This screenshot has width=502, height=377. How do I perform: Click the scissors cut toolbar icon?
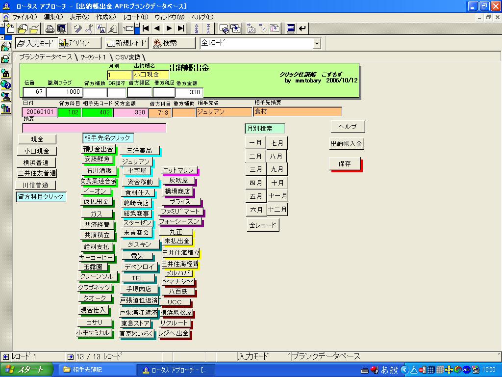pos(89,28)
